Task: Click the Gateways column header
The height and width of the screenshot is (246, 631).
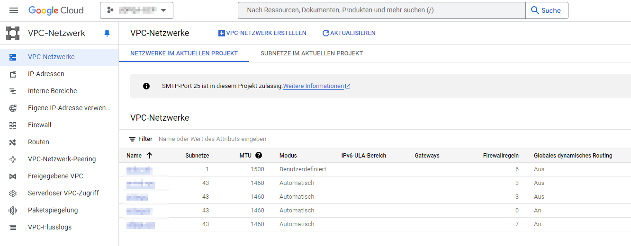Action: pos(427,156)
